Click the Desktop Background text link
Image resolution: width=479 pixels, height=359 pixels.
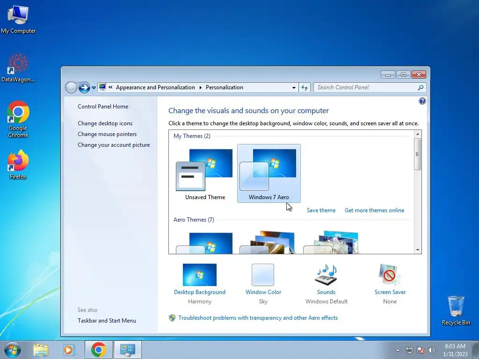(x=199, y=292)
